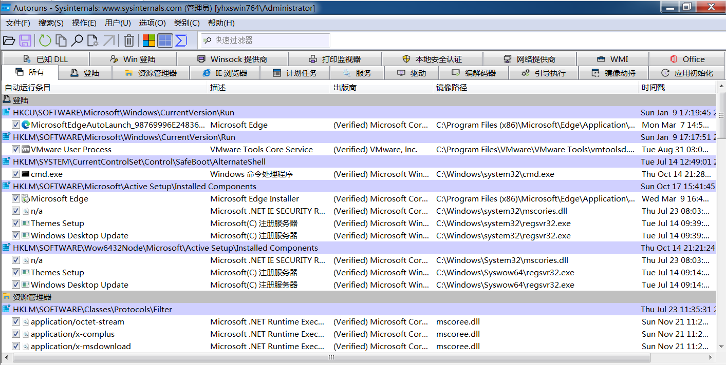Image resolution: width=726 pixels, height=365 pixels.
Task: Uncheck Themes Setup with system32\regsvr32.exe path
Action: pos(16,223)
